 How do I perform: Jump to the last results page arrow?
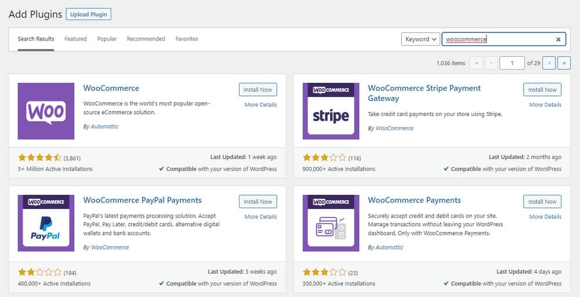564,63
